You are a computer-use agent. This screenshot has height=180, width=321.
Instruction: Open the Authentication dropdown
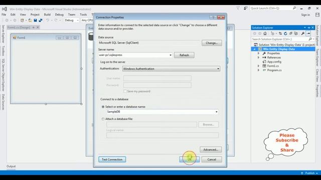coord(218,69)
